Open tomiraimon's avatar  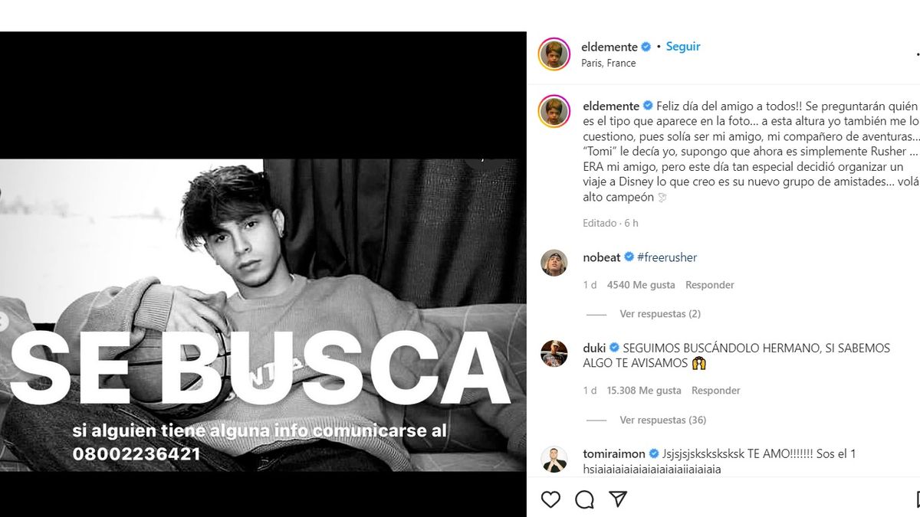tap(554, 459)
